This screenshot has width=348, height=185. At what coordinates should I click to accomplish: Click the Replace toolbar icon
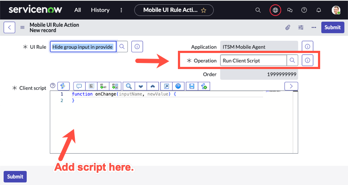pos(103,86)
